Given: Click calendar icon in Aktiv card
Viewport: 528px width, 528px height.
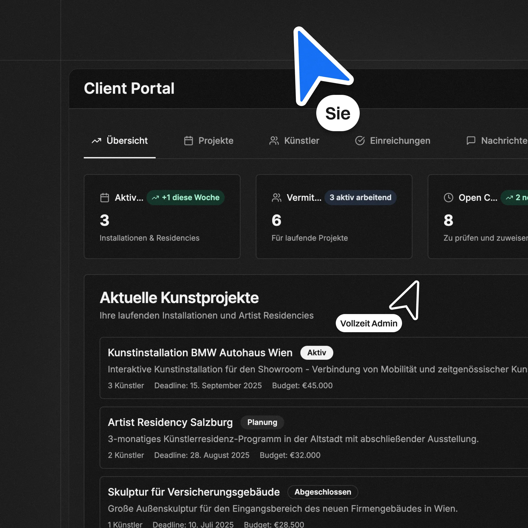Looking at the screenshot, I should tap(105, 197).
